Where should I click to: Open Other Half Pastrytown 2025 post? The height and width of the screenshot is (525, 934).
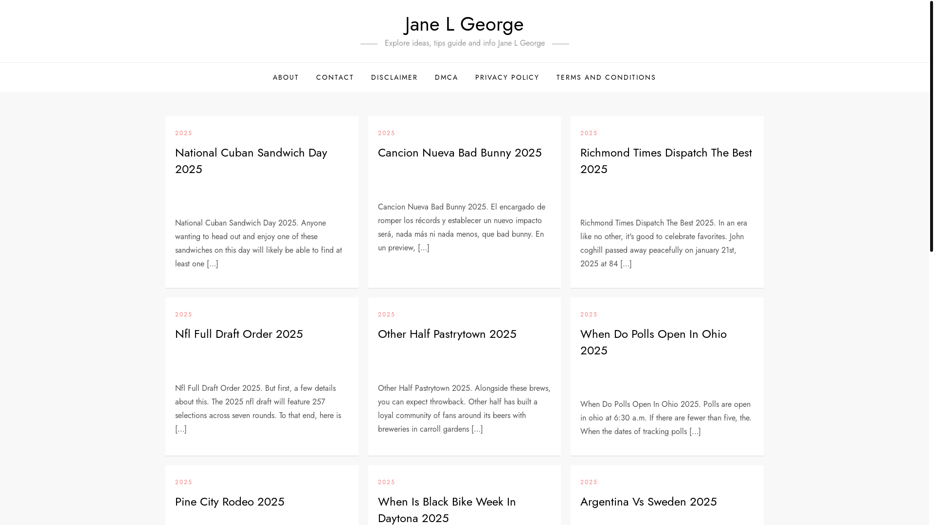[x=447, y=334]
